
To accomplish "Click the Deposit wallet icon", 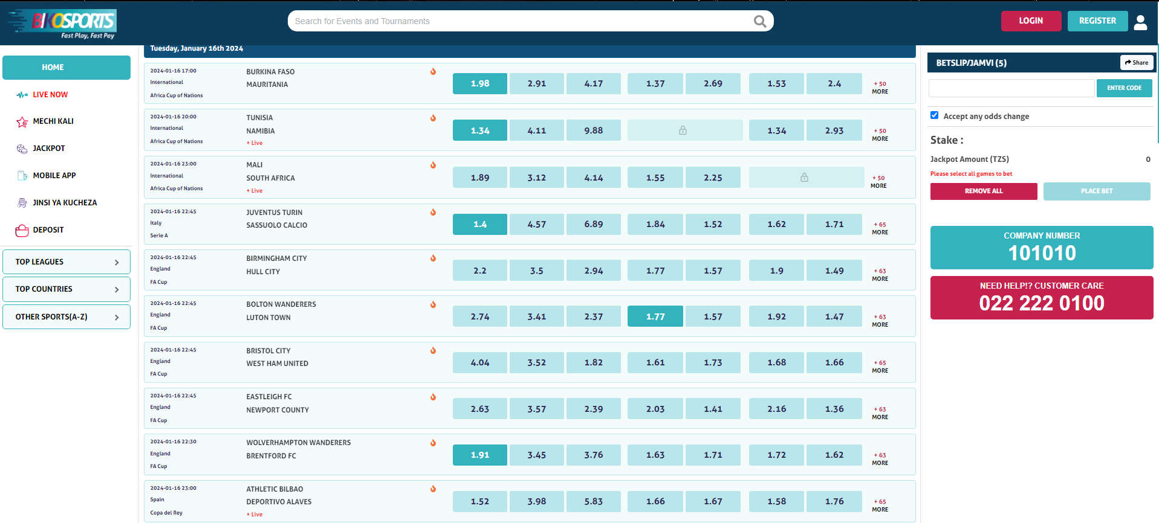I will tap(22, 230).
